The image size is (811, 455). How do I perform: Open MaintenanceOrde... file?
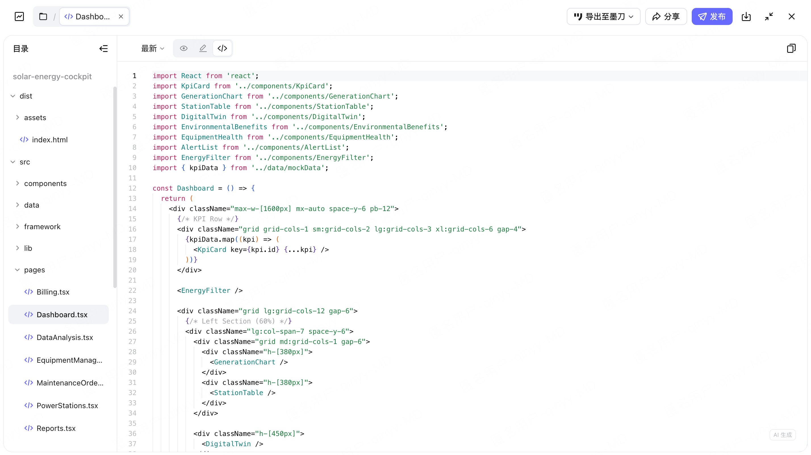click(x=70, y=383)
